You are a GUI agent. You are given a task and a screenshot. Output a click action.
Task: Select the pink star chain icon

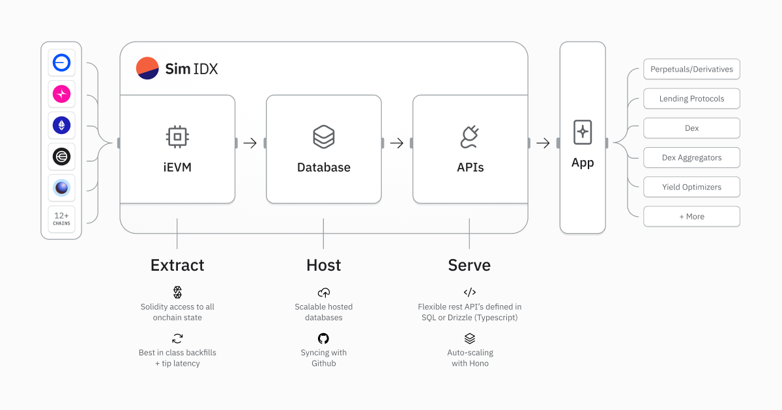pyautogui.click(x=61, y=94)
